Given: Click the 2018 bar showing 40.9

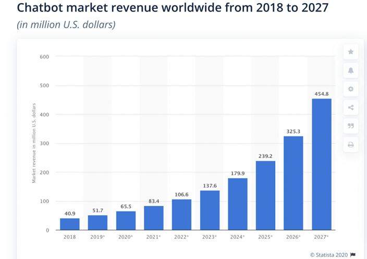Looking at the screenshot, I should [70, 224].
